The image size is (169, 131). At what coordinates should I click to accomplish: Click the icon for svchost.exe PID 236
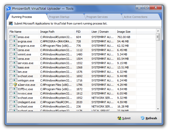[15, 106]
